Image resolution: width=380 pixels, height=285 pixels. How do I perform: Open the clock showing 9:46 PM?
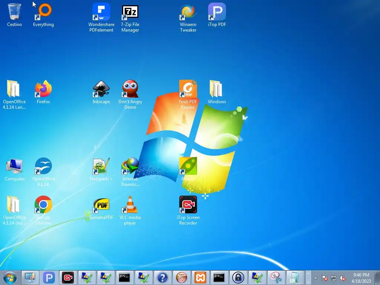tap(361, 278)
